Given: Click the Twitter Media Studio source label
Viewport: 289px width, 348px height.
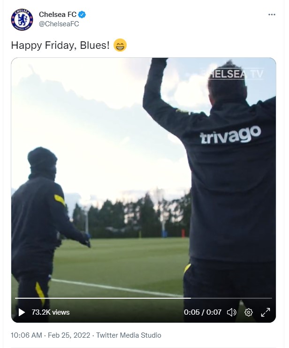Looking at the screenshot, I should pos(129,335).
